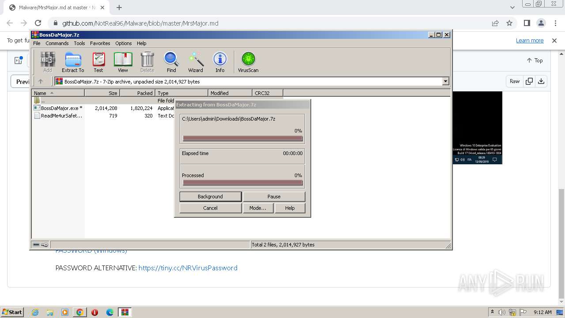Sort files by Size column
Screen dimensions: 565x318
point(102,93)
